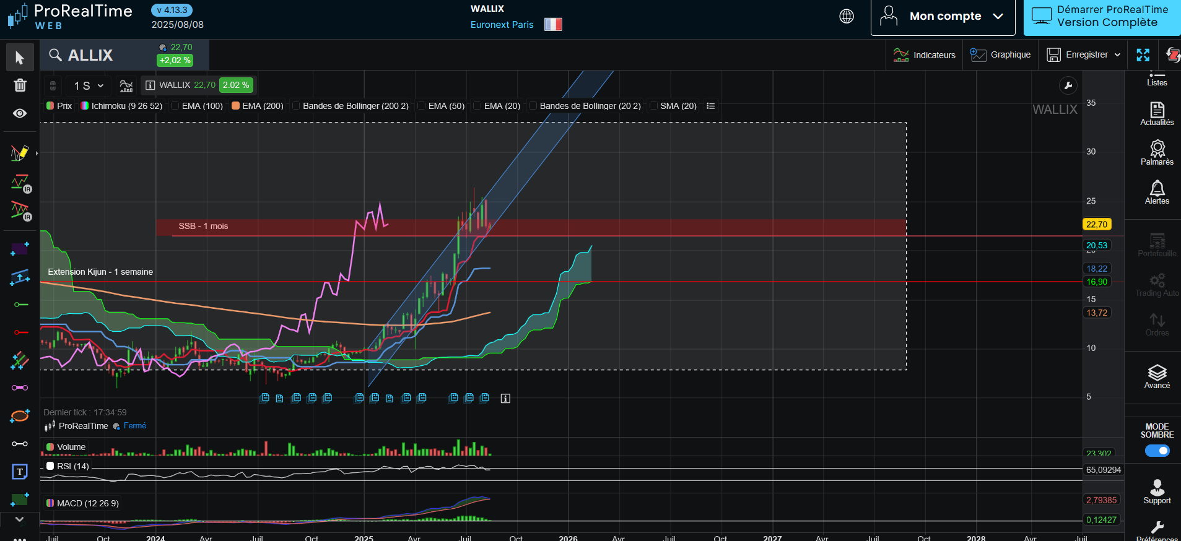
Task: Enable the EMA (100) checkbox
Action: tap(175, 106)
